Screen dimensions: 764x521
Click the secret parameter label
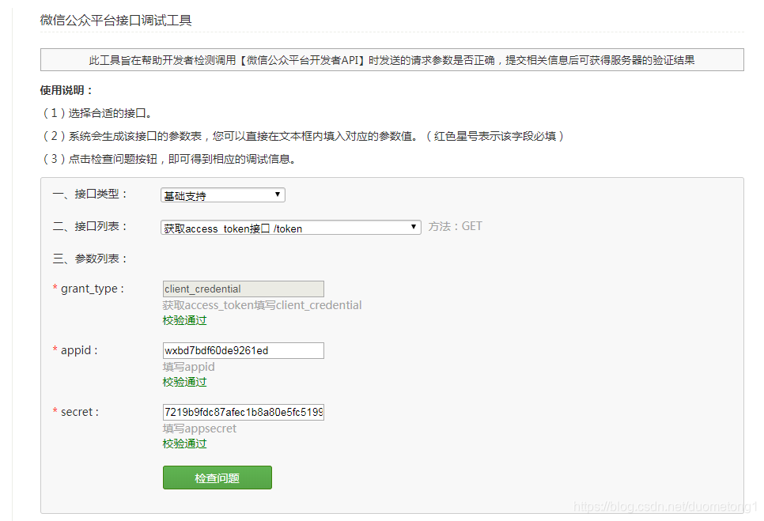76,412
